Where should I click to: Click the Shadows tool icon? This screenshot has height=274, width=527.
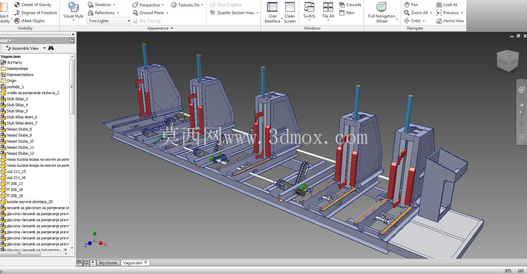click(x=90, y=5)
